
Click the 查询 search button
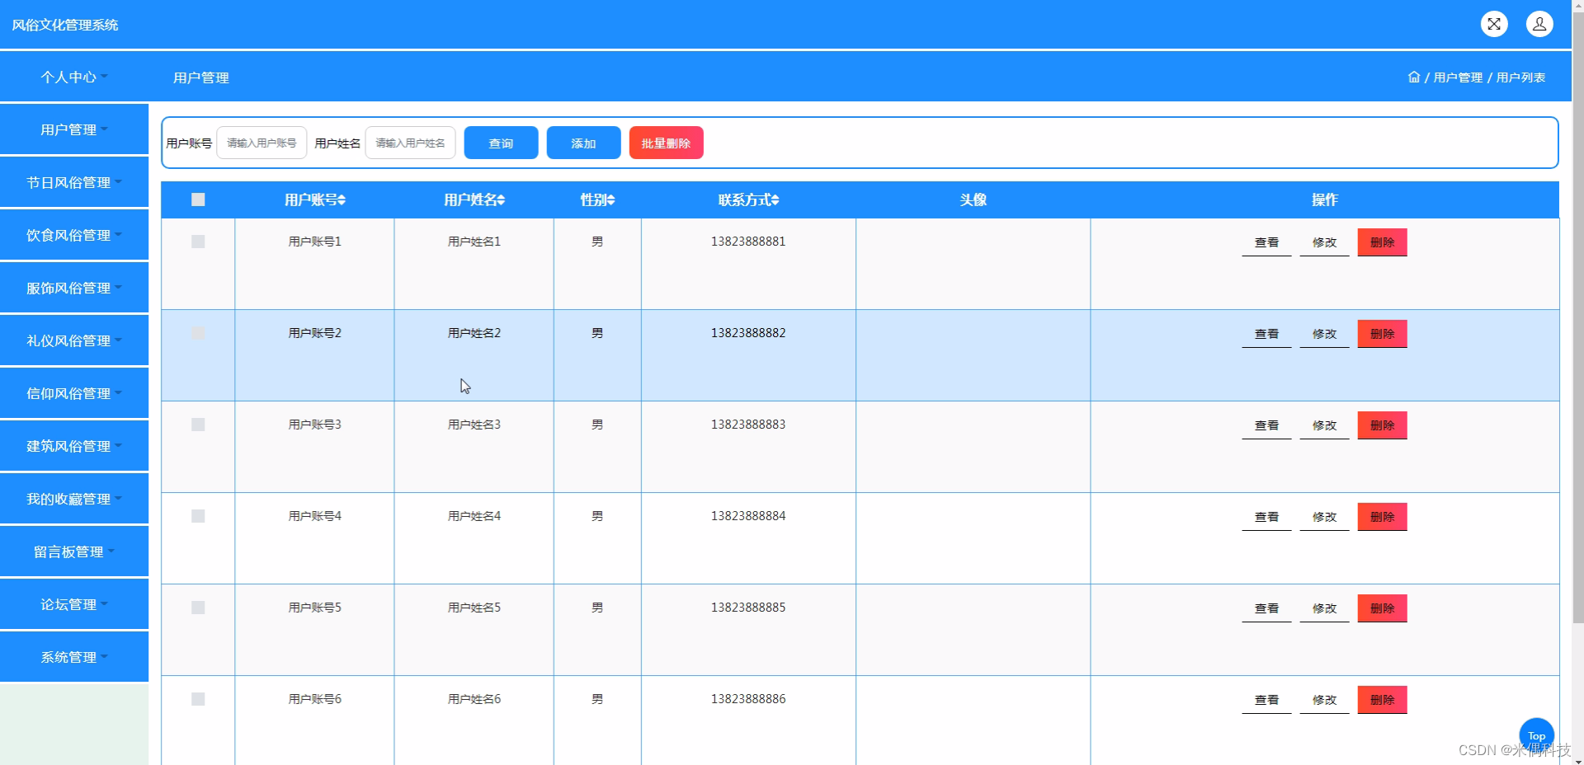click(501, 143)
